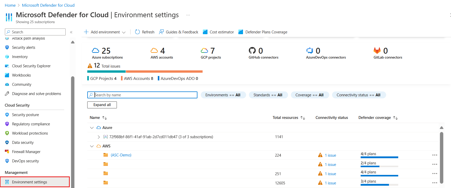Viewport: 451px width, 188px height.
Task: Open the (ASC-Demo) AWS account link
Action: [121, 155]
